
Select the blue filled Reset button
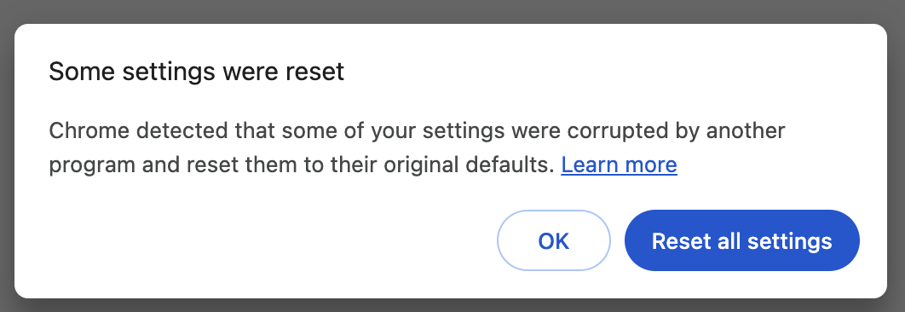pos(741,240)
